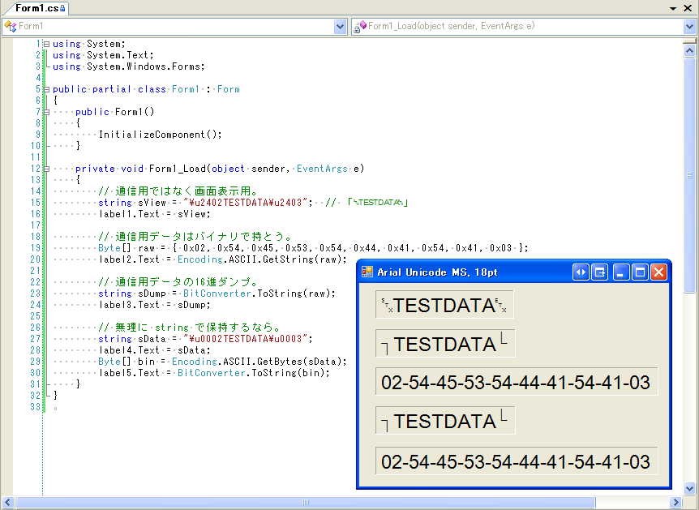Open the Form1_Load members combo box
This screenshot has width=699, height=510.
point(523,27)
